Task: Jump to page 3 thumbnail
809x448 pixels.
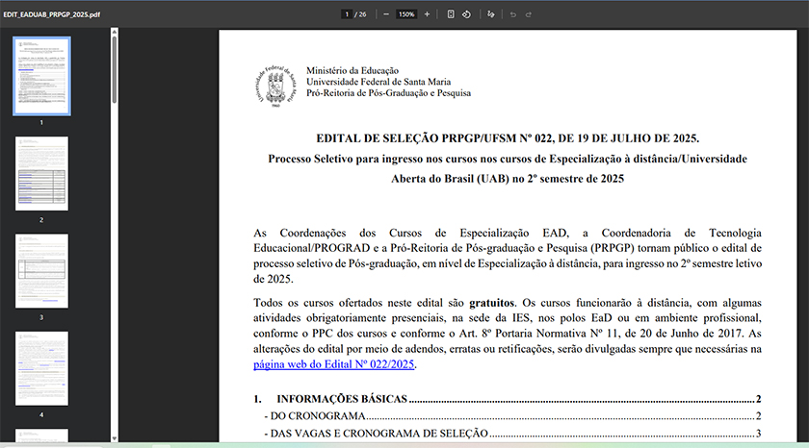Action: pyautogui.click(x=41, y=271)
